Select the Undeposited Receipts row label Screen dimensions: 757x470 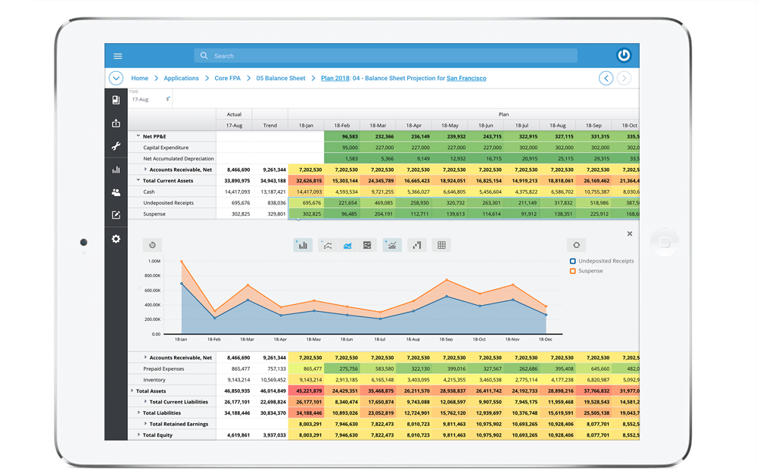click(x=169, y=203)
